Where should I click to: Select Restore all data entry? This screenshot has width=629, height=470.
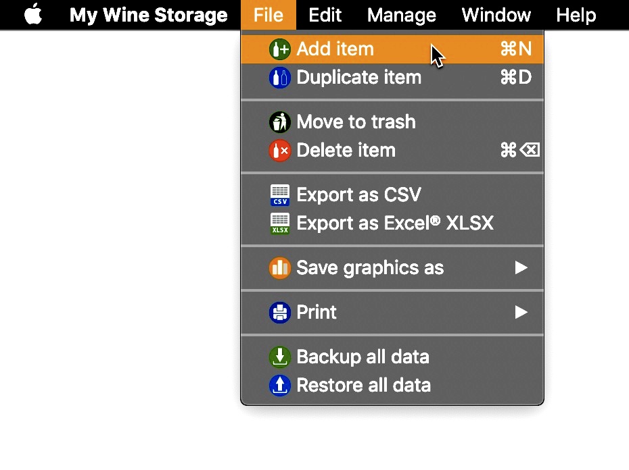392,386
